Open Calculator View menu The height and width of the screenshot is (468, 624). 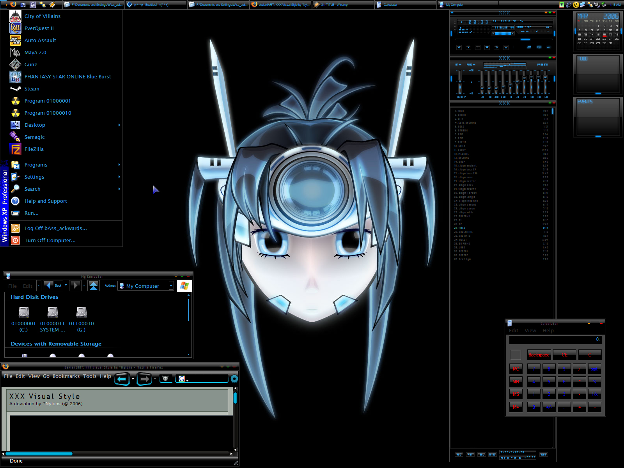pyautogui.click(x=530, y=331)
